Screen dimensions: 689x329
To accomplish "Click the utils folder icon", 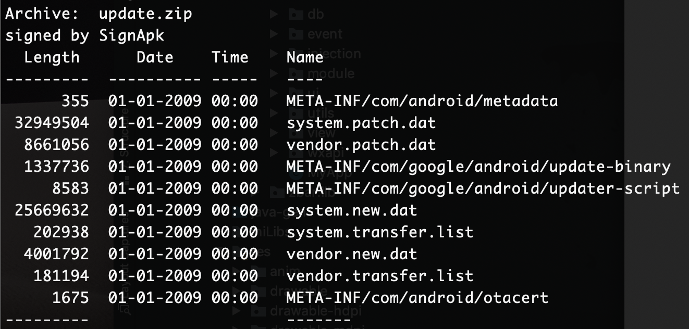I will pyautogui.click(x=296, y=113).
